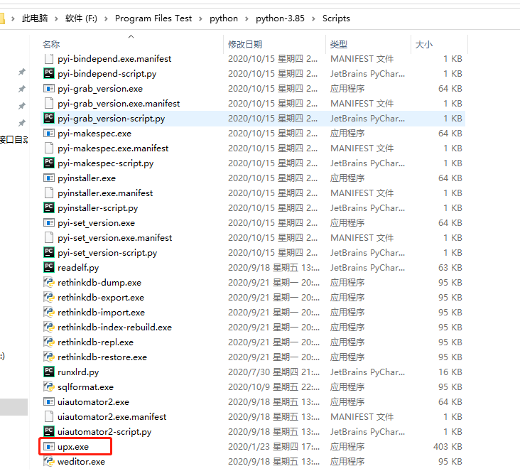Click the rethinkdb-repl.exe Python icon

click(x=49, y=342)
